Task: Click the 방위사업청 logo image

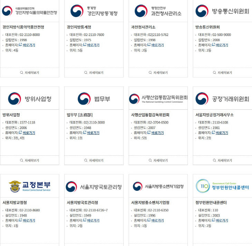Action: click(30, 99)
